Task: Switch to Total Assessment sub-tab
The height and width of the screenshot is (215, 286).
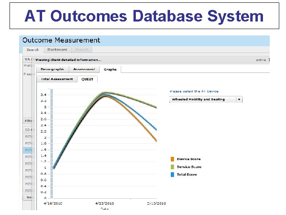Action: point(57,79)
